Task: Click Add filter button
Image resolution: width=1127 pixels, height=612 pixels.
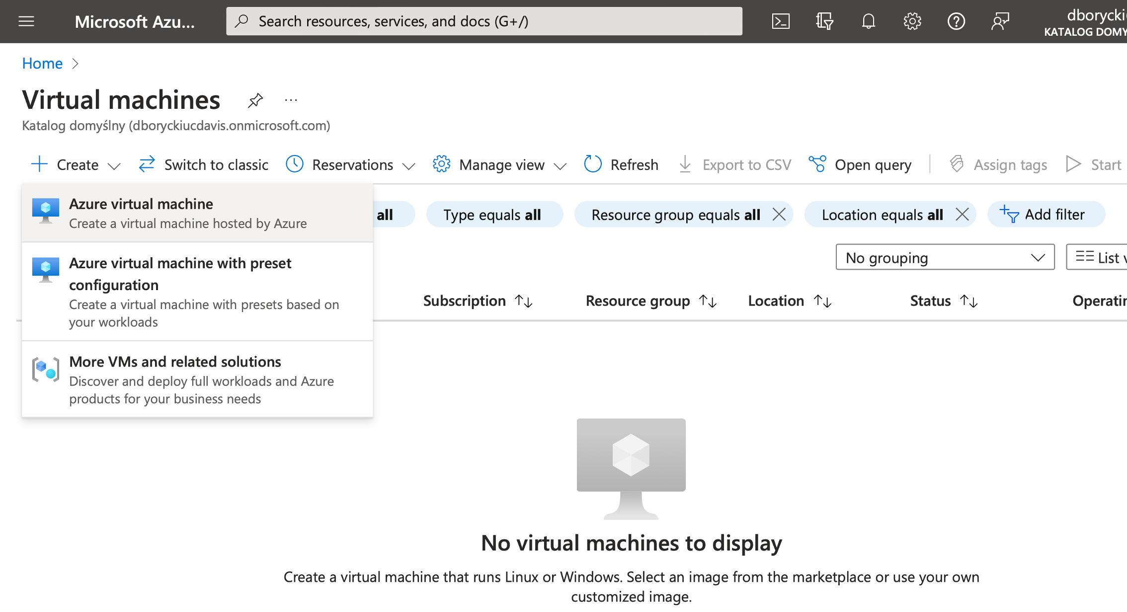Action: coord(1044,214)
